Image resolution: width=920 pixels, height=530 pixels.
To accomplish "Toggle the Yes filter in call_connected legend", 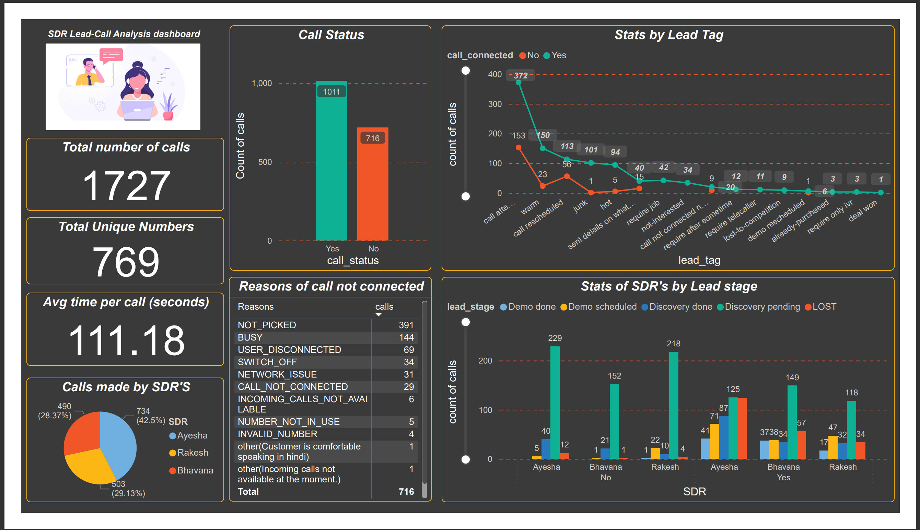I will coord(546,56).
